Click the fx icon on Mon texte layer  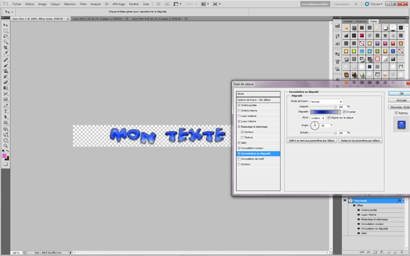tap(399, 201)
